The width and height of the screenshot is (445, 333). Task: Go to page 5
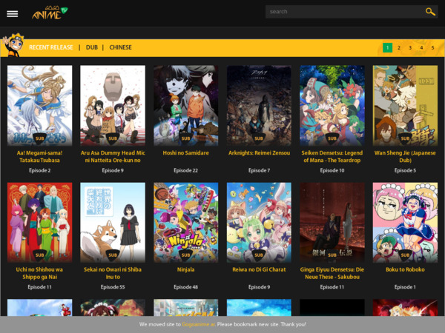tap(433, 47)
